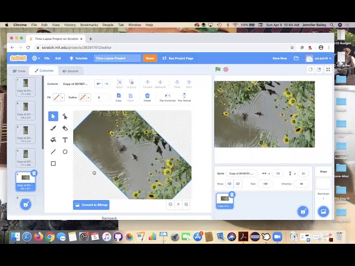355x266 pixels.
Task: Select costume 3 thumbnail
Action: coord(26,134)
